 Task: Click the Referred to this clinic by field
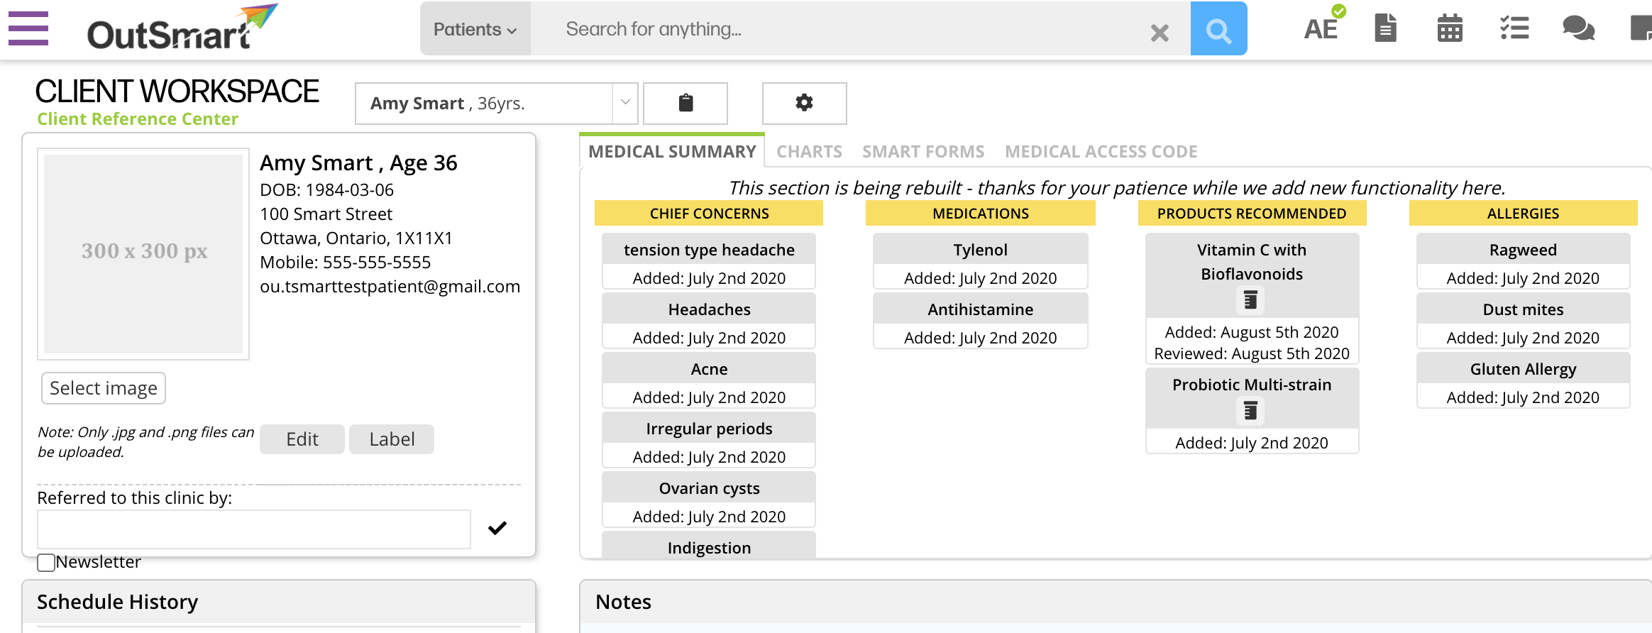click(254, 529)
